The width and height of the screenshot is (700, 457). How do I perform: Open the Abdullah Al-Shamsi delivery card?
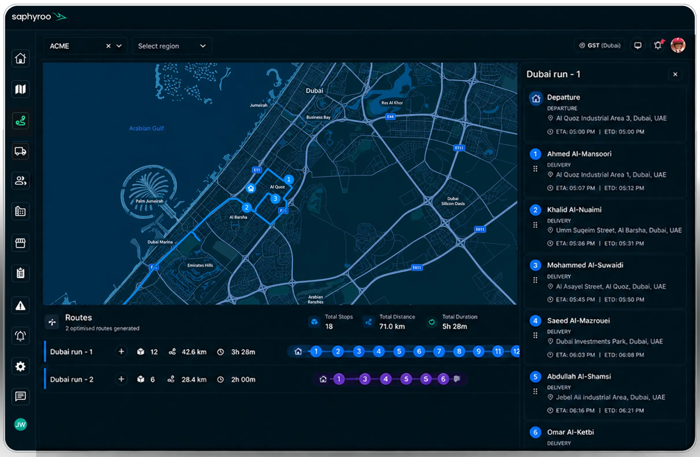tap(605, 392)
